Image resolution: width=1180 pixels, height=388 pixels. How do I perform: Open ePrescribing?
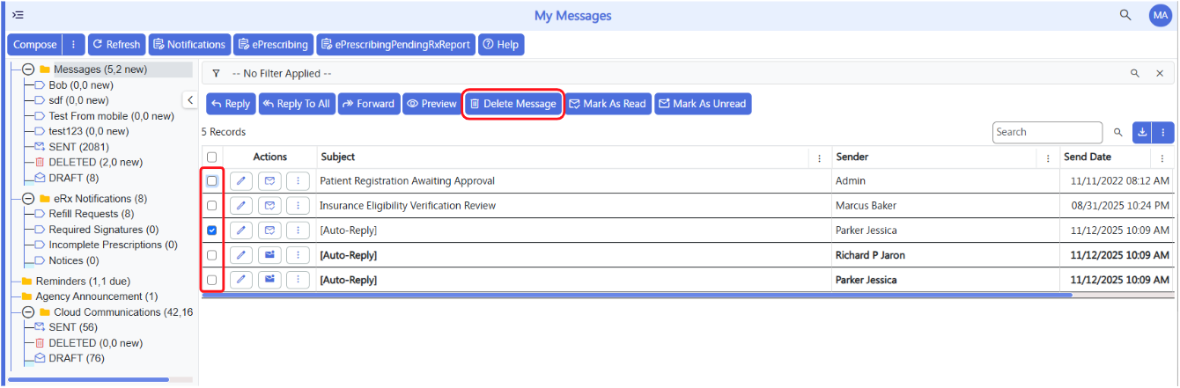(x=273, y=45)
